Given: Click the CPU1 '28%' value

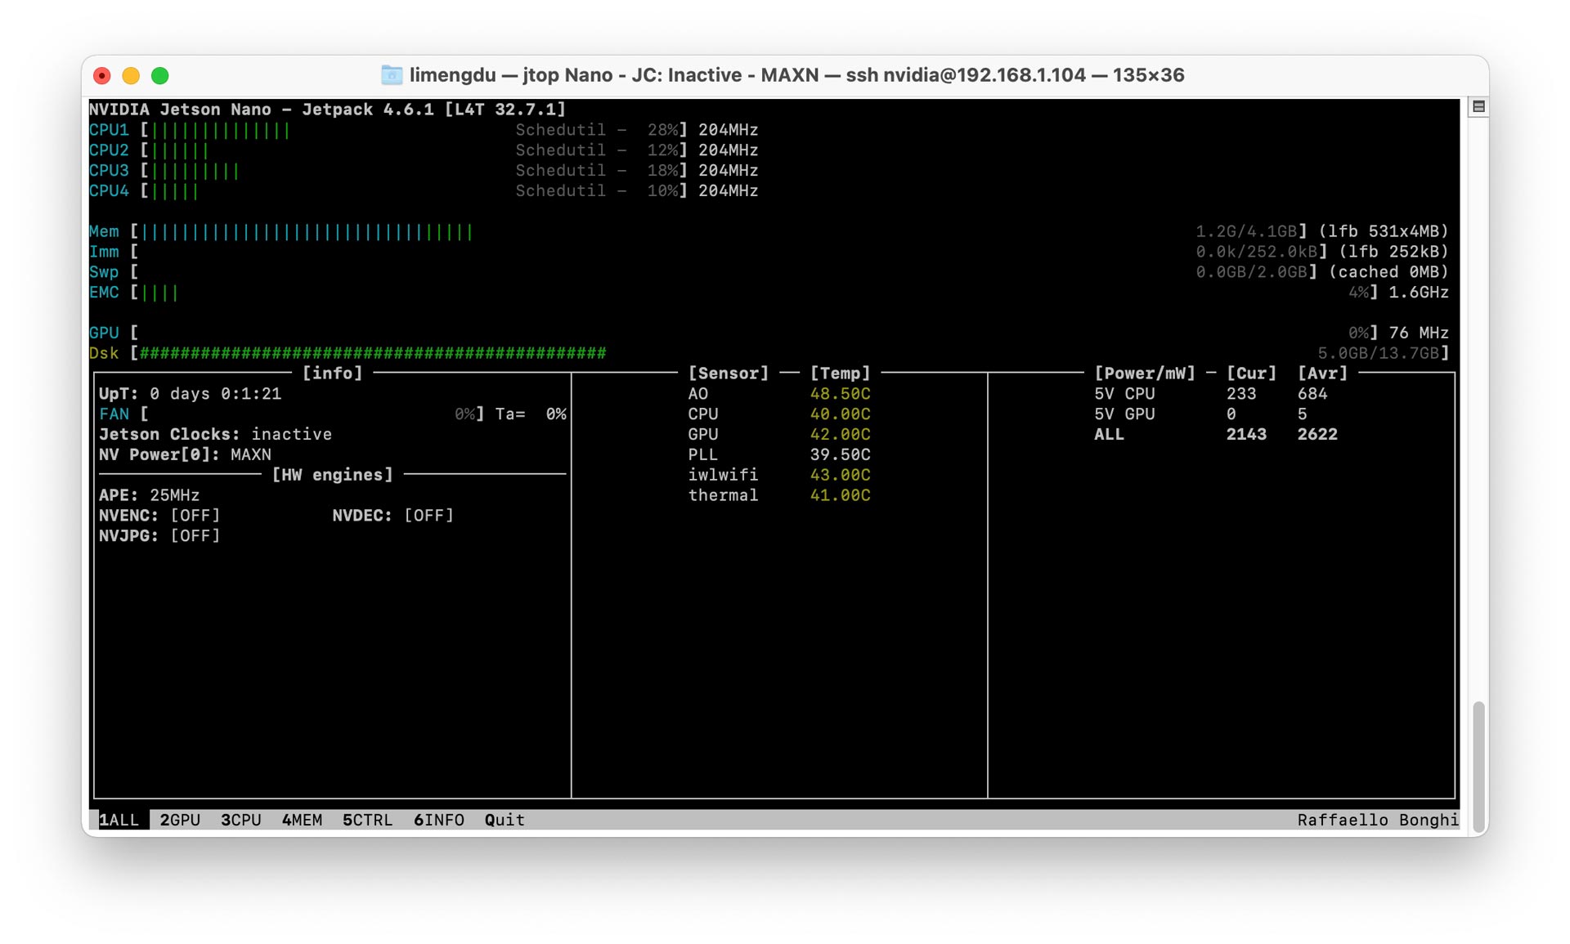Looking at the screenshot, I should pyautogui.click(x=662, y=130).
